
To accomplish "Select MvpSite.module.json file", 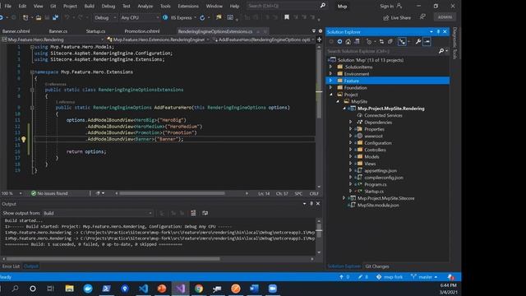I will click(378, 205).
